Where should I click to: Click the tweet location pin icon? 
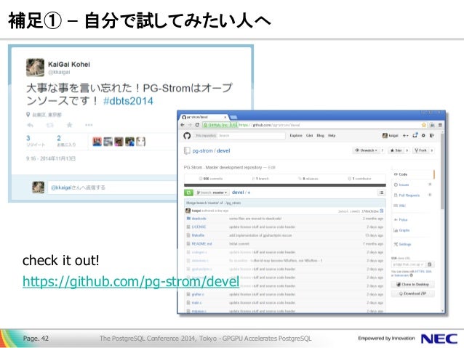[28, 114]
